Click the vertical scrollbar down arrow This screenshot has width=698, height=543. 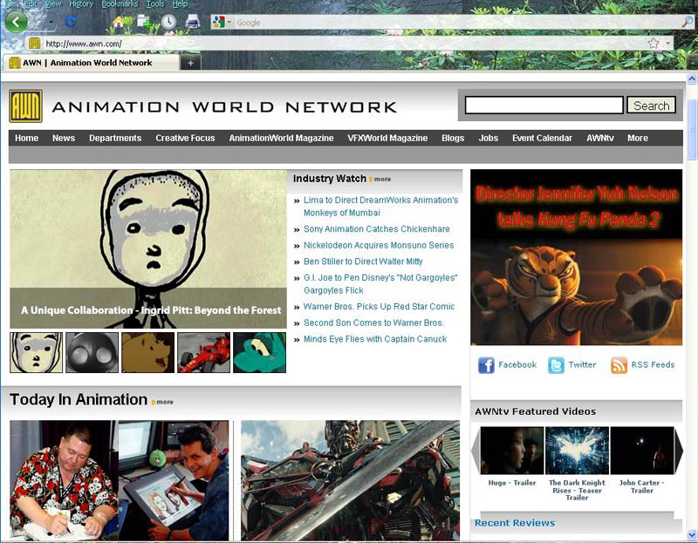click(692, 534)
